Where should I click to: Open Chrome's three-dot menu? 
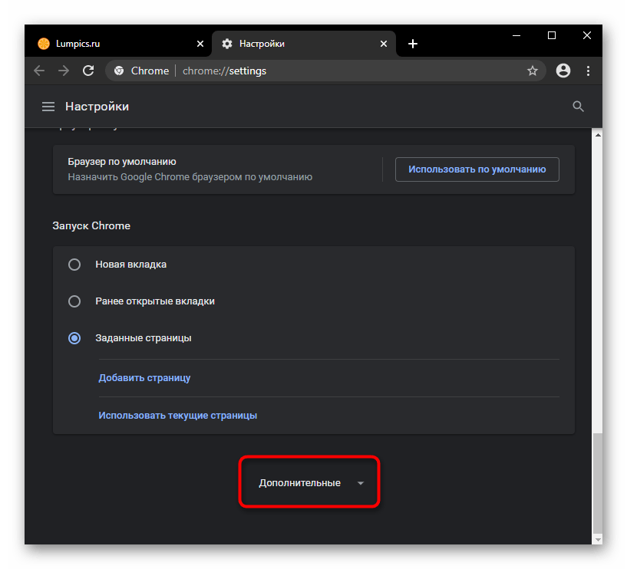(x=589, y=71)
